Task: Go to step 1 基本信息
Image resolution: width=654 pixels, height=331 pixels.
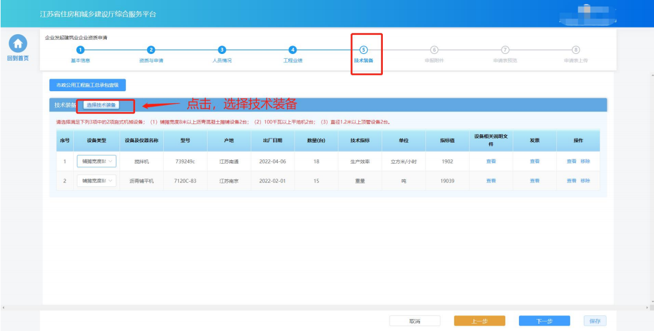Action: click(x=80, y=50)
